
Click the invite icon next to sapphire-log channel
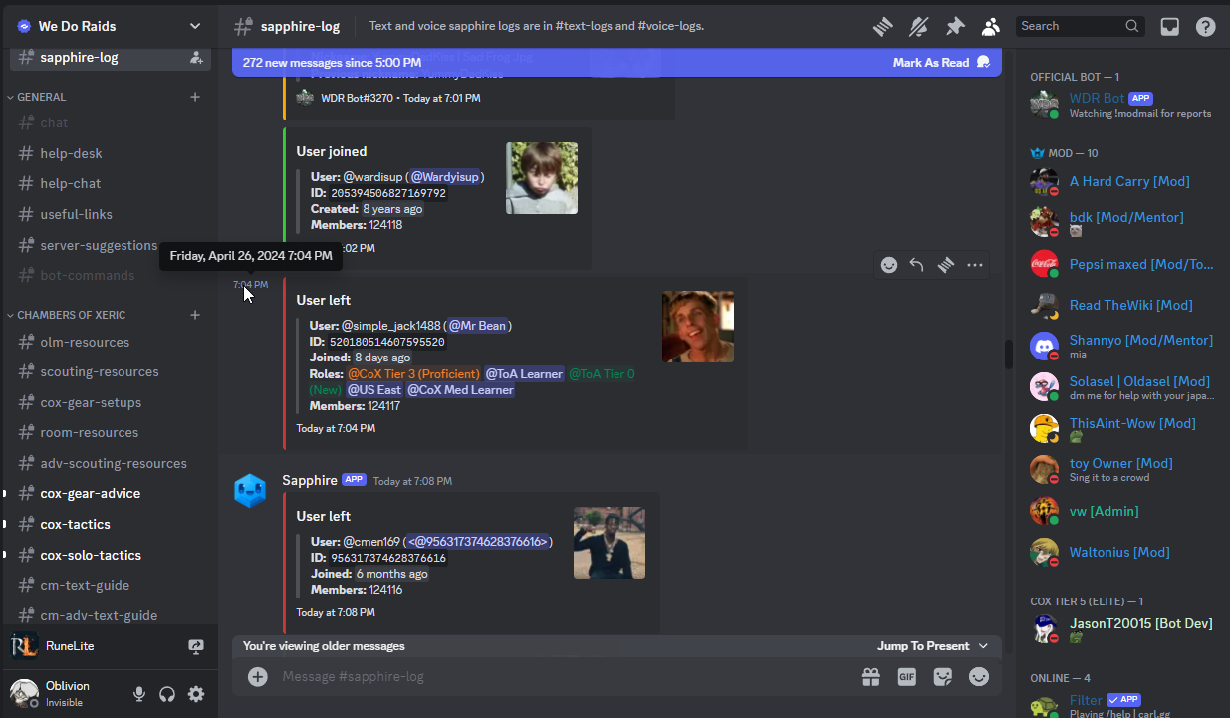pyautogui.click(x=196, y=58)
